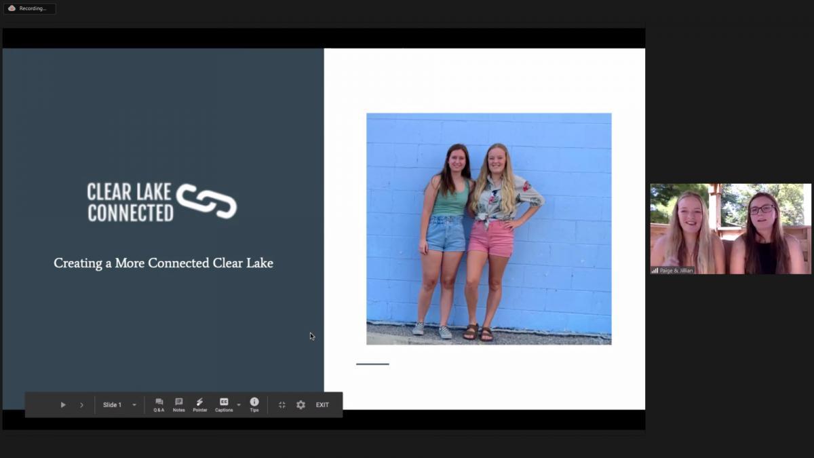This screenshot has height=458, width=814.
Task: Open the Q&A panel
Action: (x=159, y=405)
